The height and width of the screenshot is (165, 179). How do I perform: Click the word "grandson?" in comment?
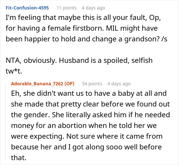142,39
